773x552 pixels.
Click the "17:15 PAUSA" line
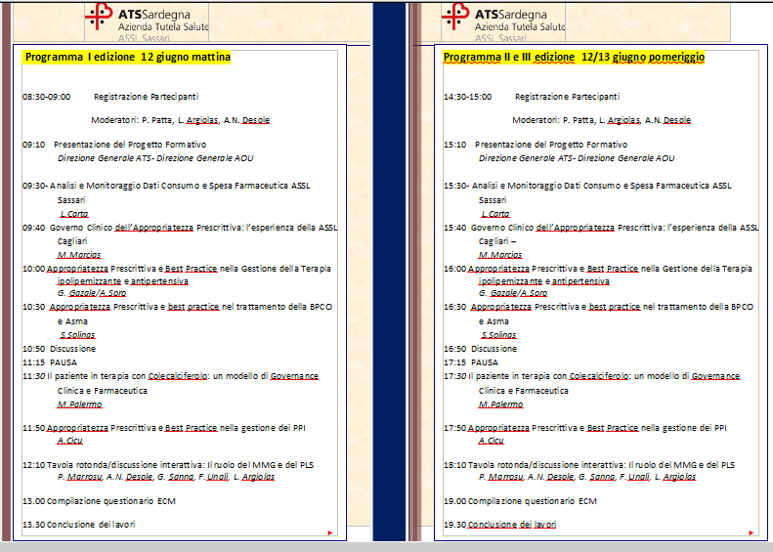coord(471,362)
